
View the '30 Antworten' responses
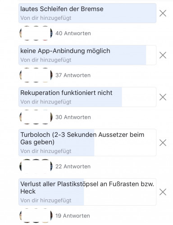pyautogui.click(x=73, y=117)
